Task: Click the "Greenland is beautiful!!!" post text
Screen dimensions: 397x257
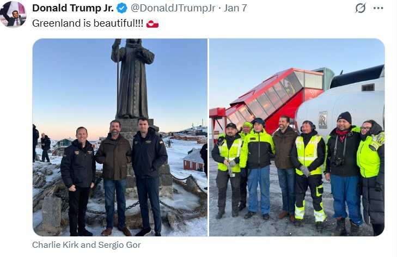Action: click(88, 23)
